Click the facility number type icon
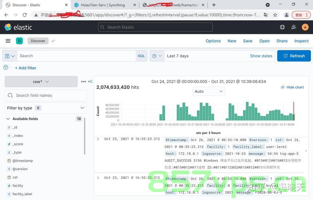The height and width of the screenshot is (200, 313). coord(9,186)
